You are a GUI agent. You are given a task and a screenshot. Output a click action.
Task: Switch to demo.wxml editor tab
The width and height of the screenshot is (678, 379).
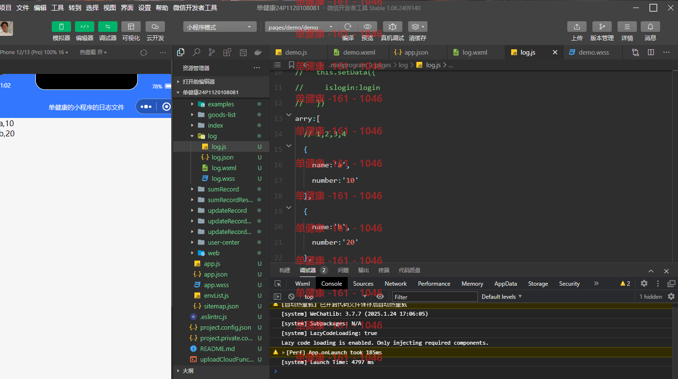click(358, 52)
